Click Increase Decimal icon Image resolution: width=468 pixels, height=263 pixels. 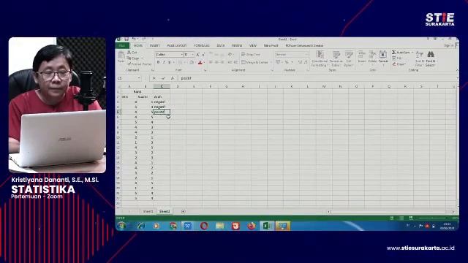coord(300,62)
